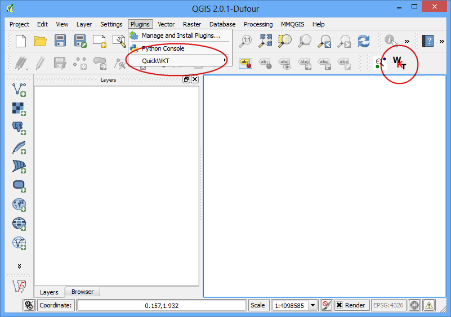Screen dimensions: 451x317
Task: Click magnifier-with-dots plugin icon beside WKT
Action: tap(380, 63)
